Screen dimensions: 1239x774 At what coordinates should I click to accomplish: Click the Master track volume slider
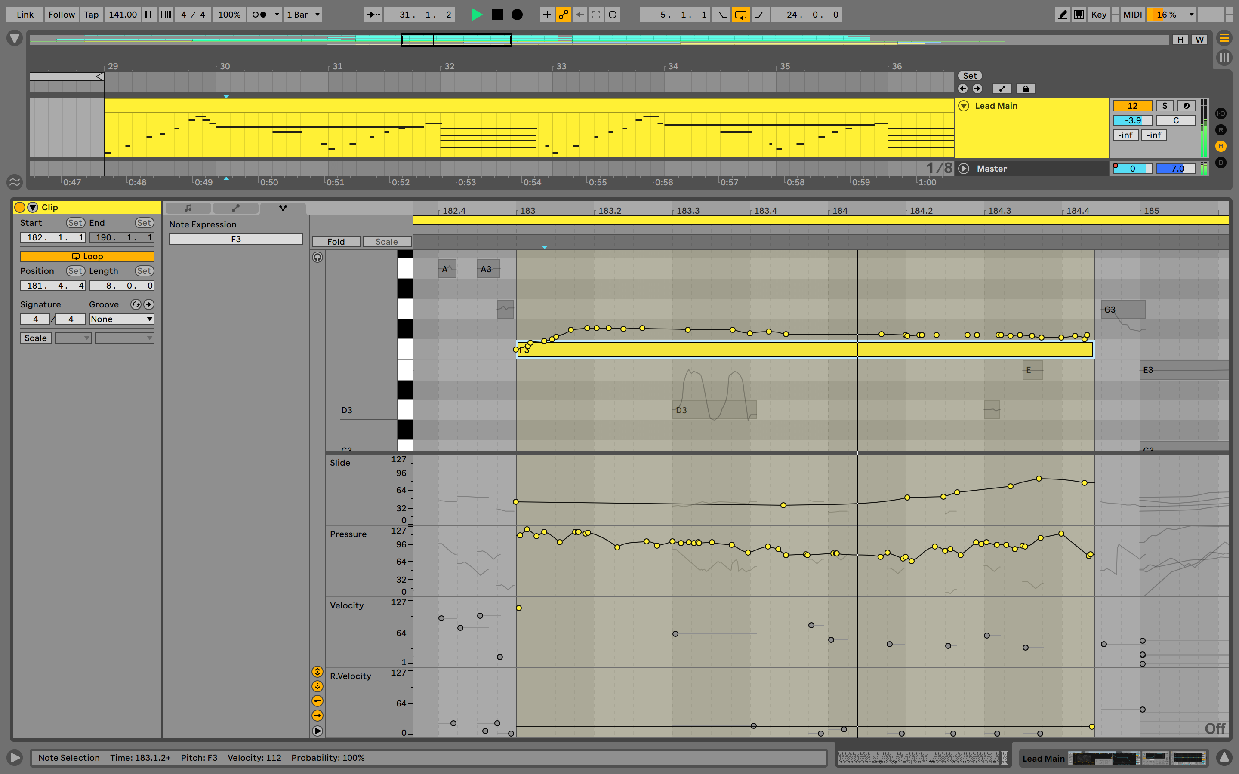[x=1175, y=169]
